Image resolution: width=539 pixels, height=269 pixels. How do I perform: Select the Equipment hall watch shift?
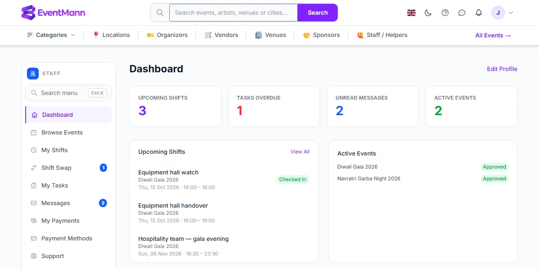(224, 179)
